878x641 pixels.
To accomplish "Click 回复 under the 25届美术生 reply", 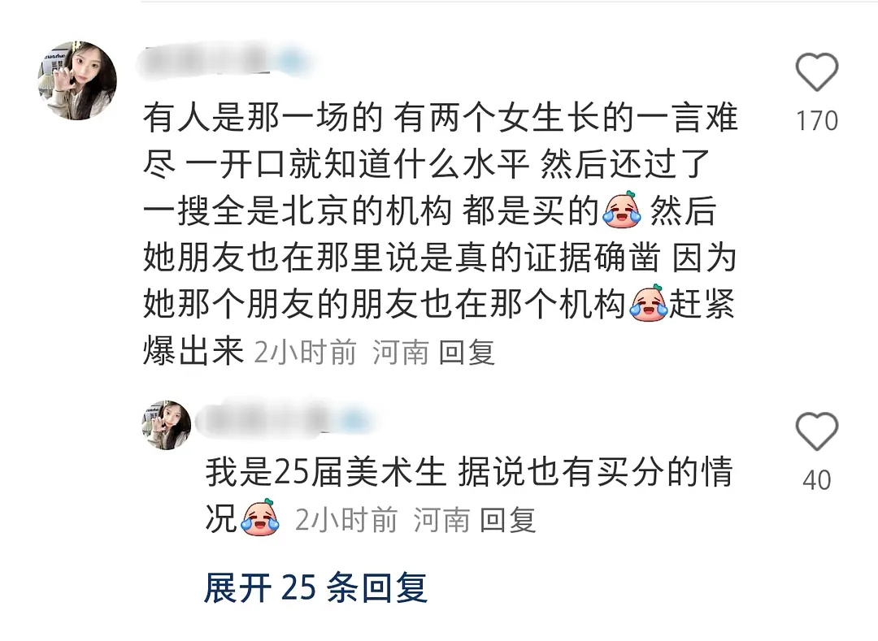I will click(x=508, y=520).
